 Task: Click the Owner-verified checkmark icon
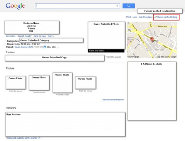[155, 17]
